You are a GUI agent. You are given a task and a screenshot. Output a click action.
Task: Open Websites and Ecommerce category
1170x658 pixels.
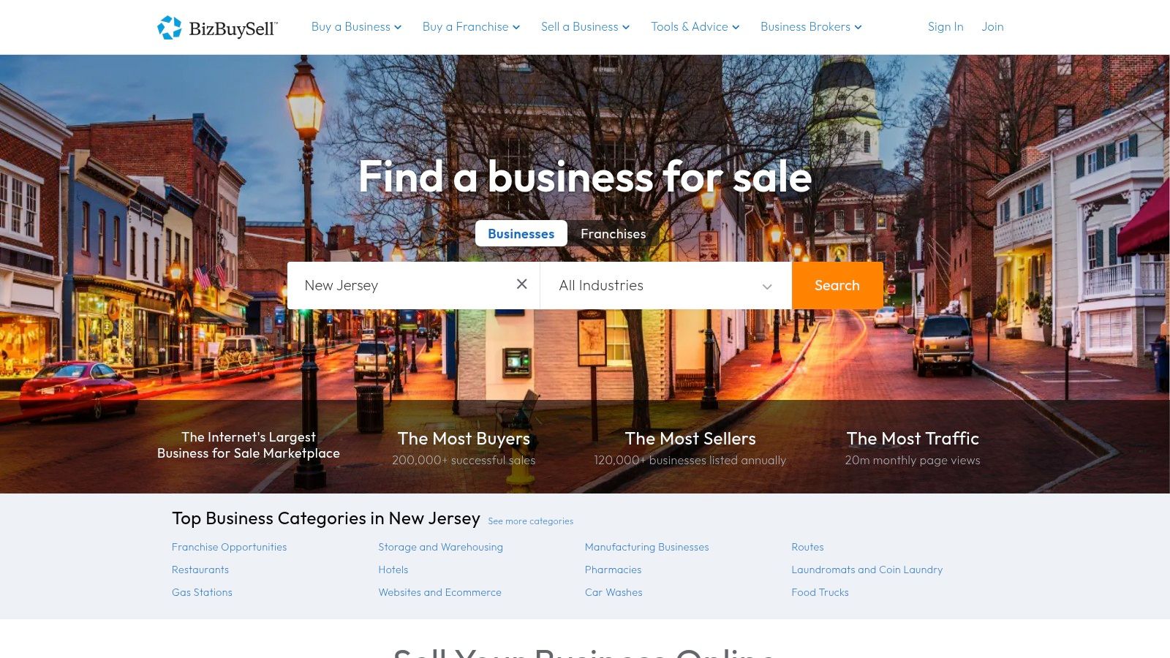(x=439, y=592)
